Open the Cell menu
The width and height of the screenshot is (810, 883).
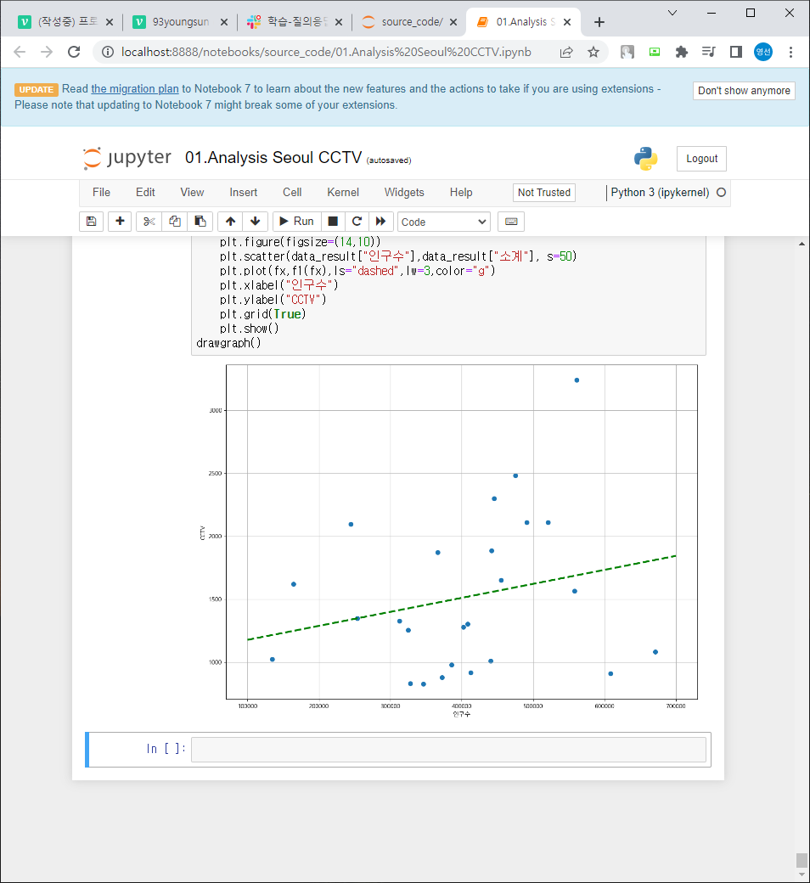tap(292, 193)
